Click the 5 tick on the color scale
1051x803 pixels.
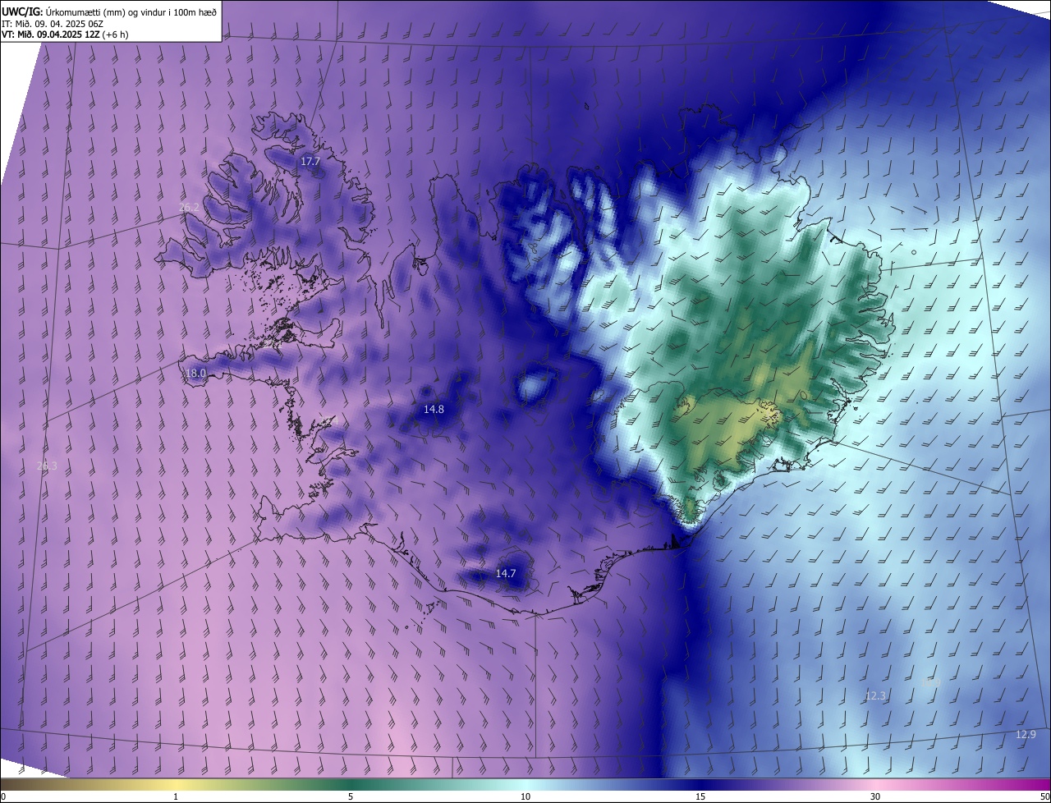coord(351,796)
